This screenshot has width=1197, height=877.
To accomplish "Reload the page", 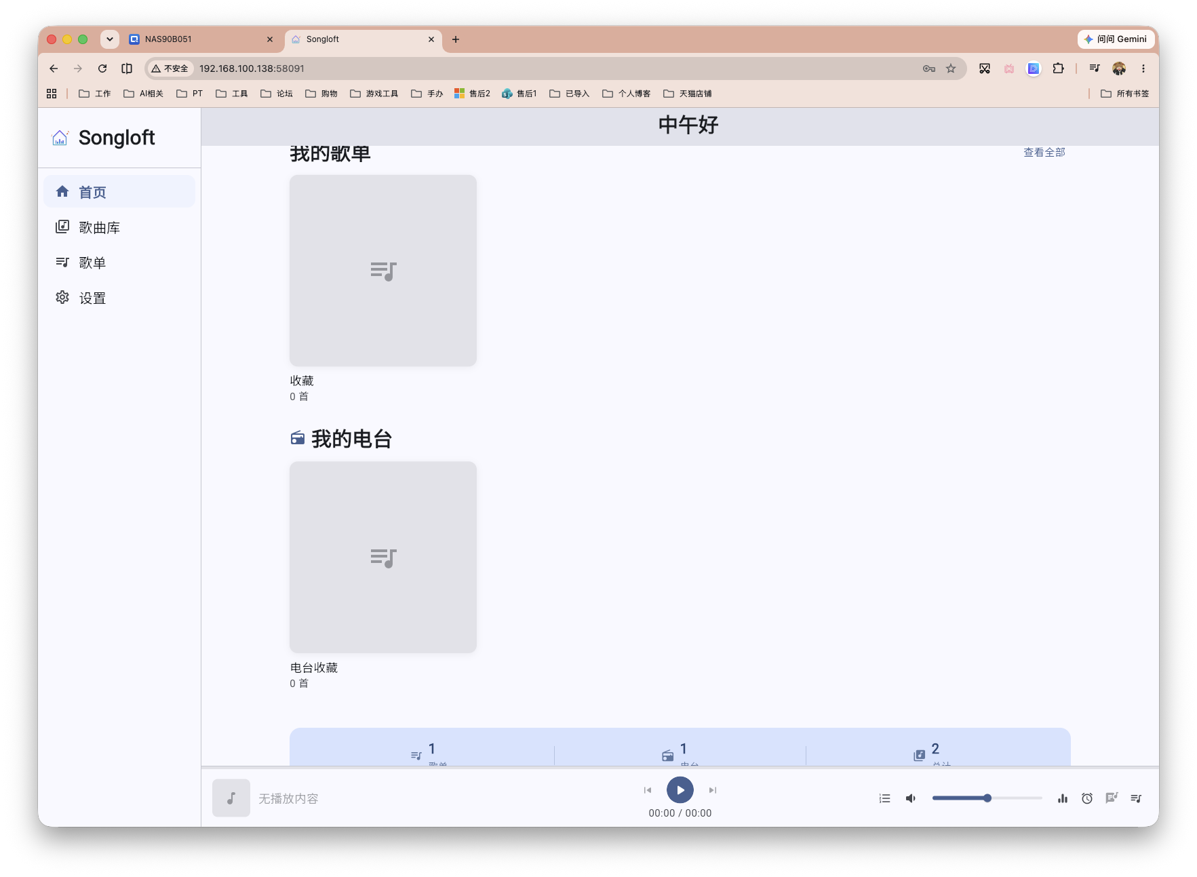I will click(x=102, y=69).
